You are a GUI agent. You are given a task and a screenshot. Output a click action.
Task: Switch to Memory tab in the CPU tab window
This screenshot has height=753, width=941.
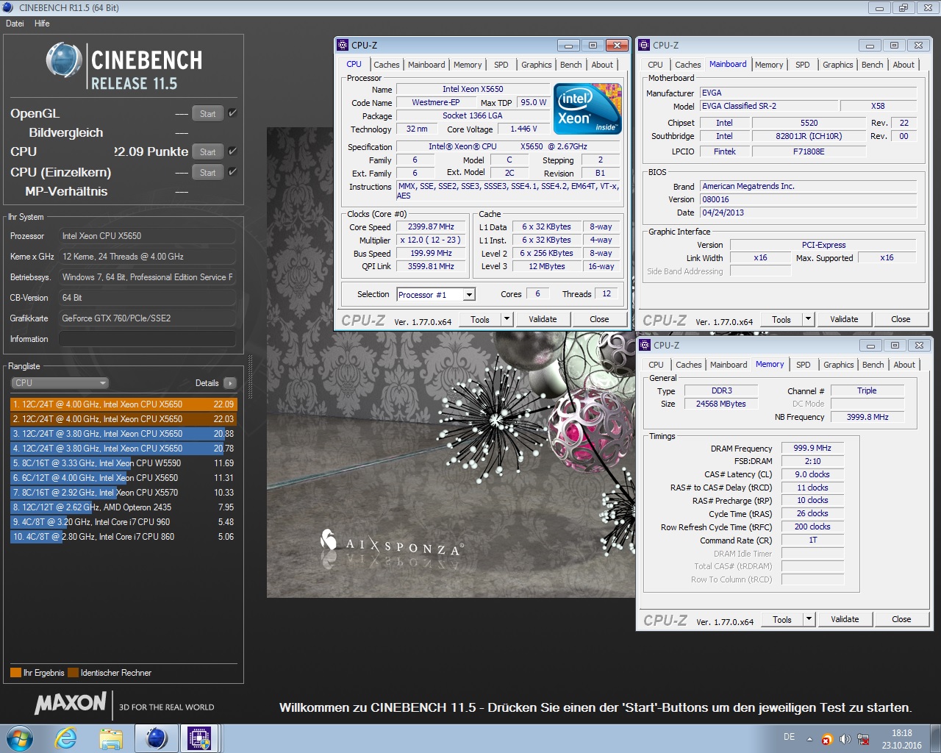coord(468,65)
